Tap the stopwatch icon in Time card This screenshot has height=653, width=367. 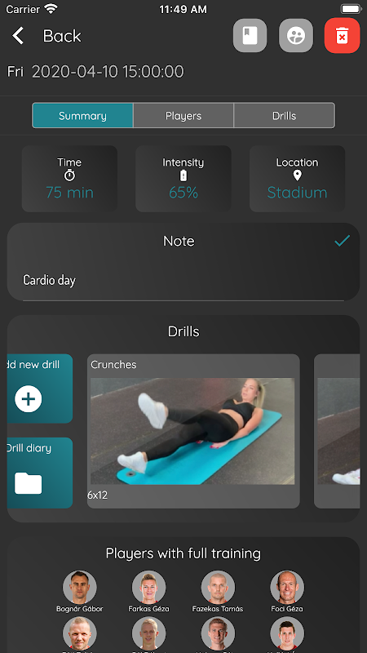(x=69, y=175)
